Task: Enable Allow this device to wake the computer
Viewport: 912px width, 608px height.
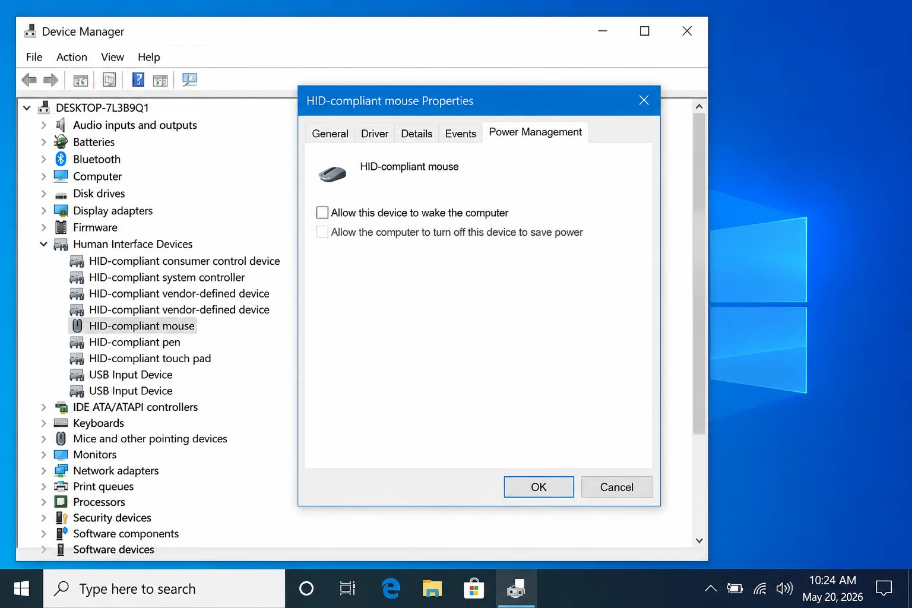Action: (x=322, y=213)
